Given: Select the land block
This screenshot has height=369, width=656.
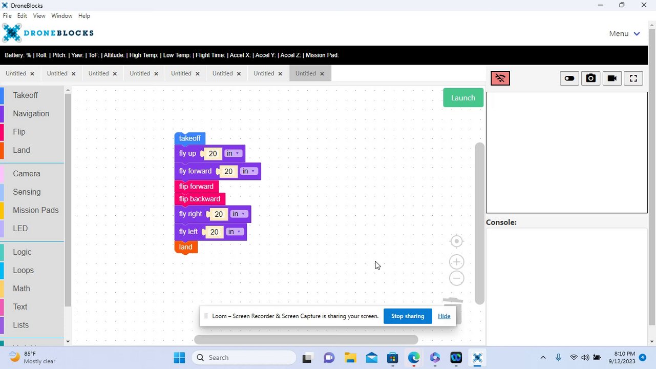Looking at the screenshot, I should [186, 247].
